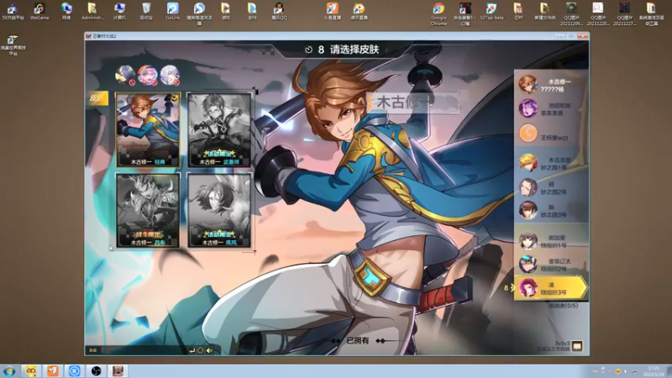The image size is (672, 378).
Task: Select the 木古修一 经典 classic skin card
Action: tap(148, 130)
